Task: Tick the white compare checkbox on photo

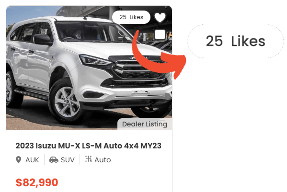Action: click(160, 34)
